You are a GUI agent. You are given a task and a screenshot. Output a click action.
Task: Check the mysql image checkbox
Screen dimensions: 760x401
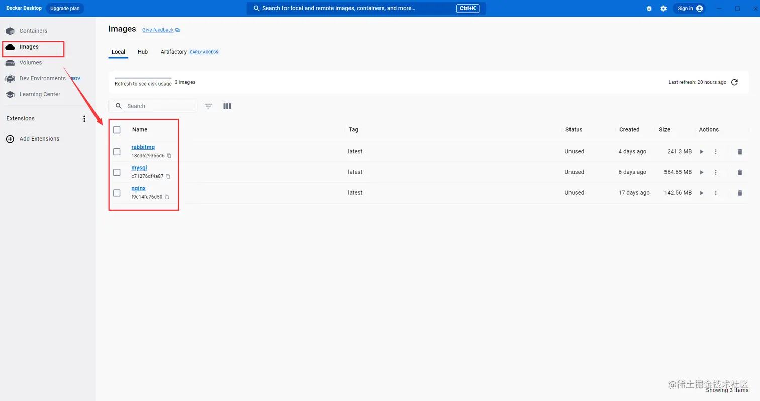pyautogui.click(x=117, y=172)
